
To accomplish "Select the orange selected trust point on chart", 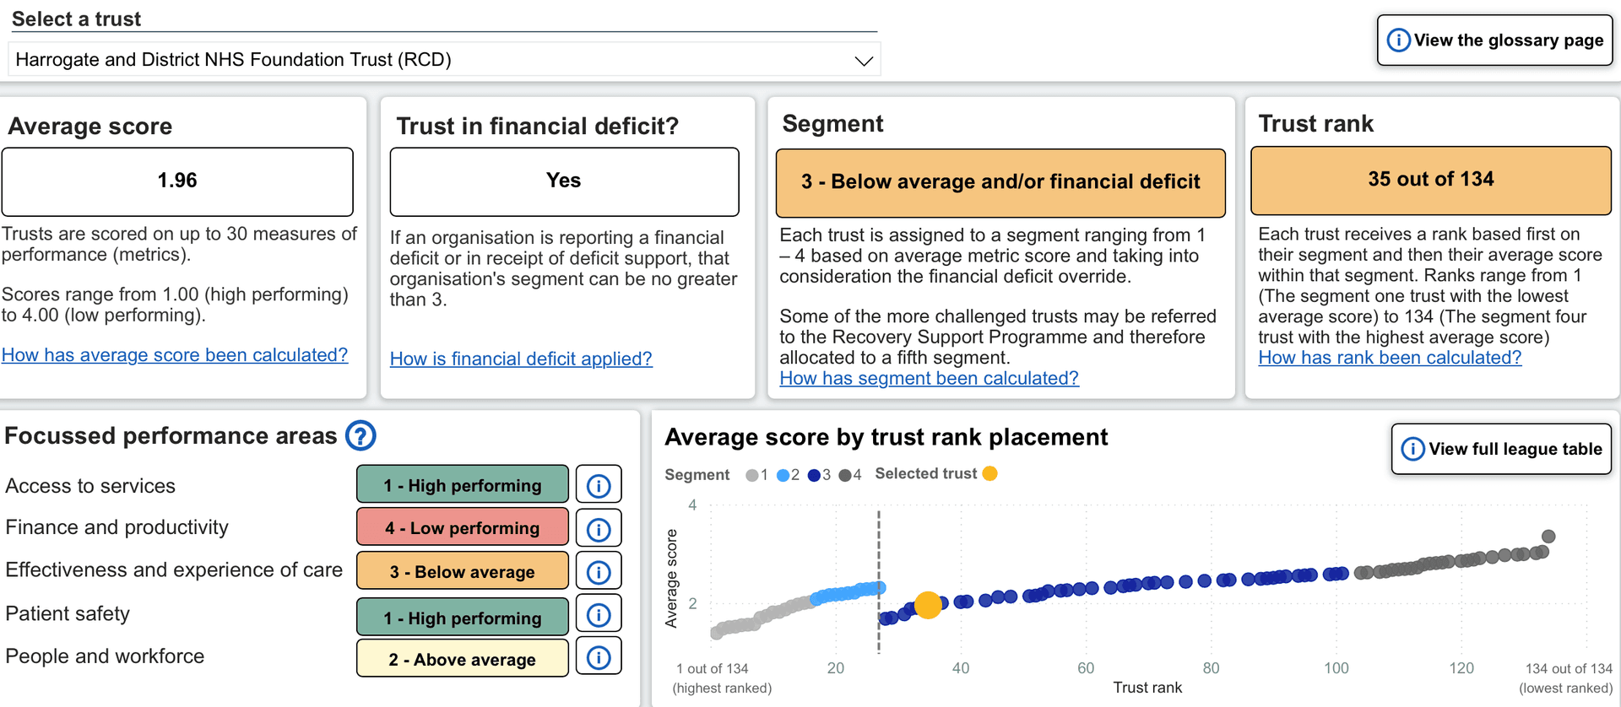I will pos(928,604).
